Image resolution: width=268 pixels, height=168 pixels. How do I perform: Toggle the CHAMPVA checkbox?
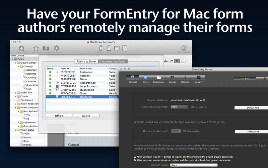24,81
